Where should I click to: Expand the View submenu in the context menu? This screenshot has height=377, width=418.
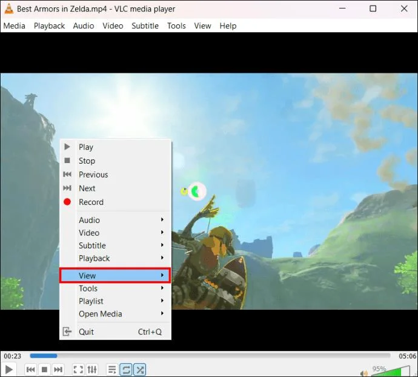coord(115,275)
